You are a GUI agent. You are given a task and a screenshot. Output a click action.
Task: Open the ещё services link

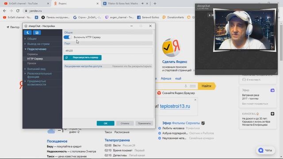[178, 79]
